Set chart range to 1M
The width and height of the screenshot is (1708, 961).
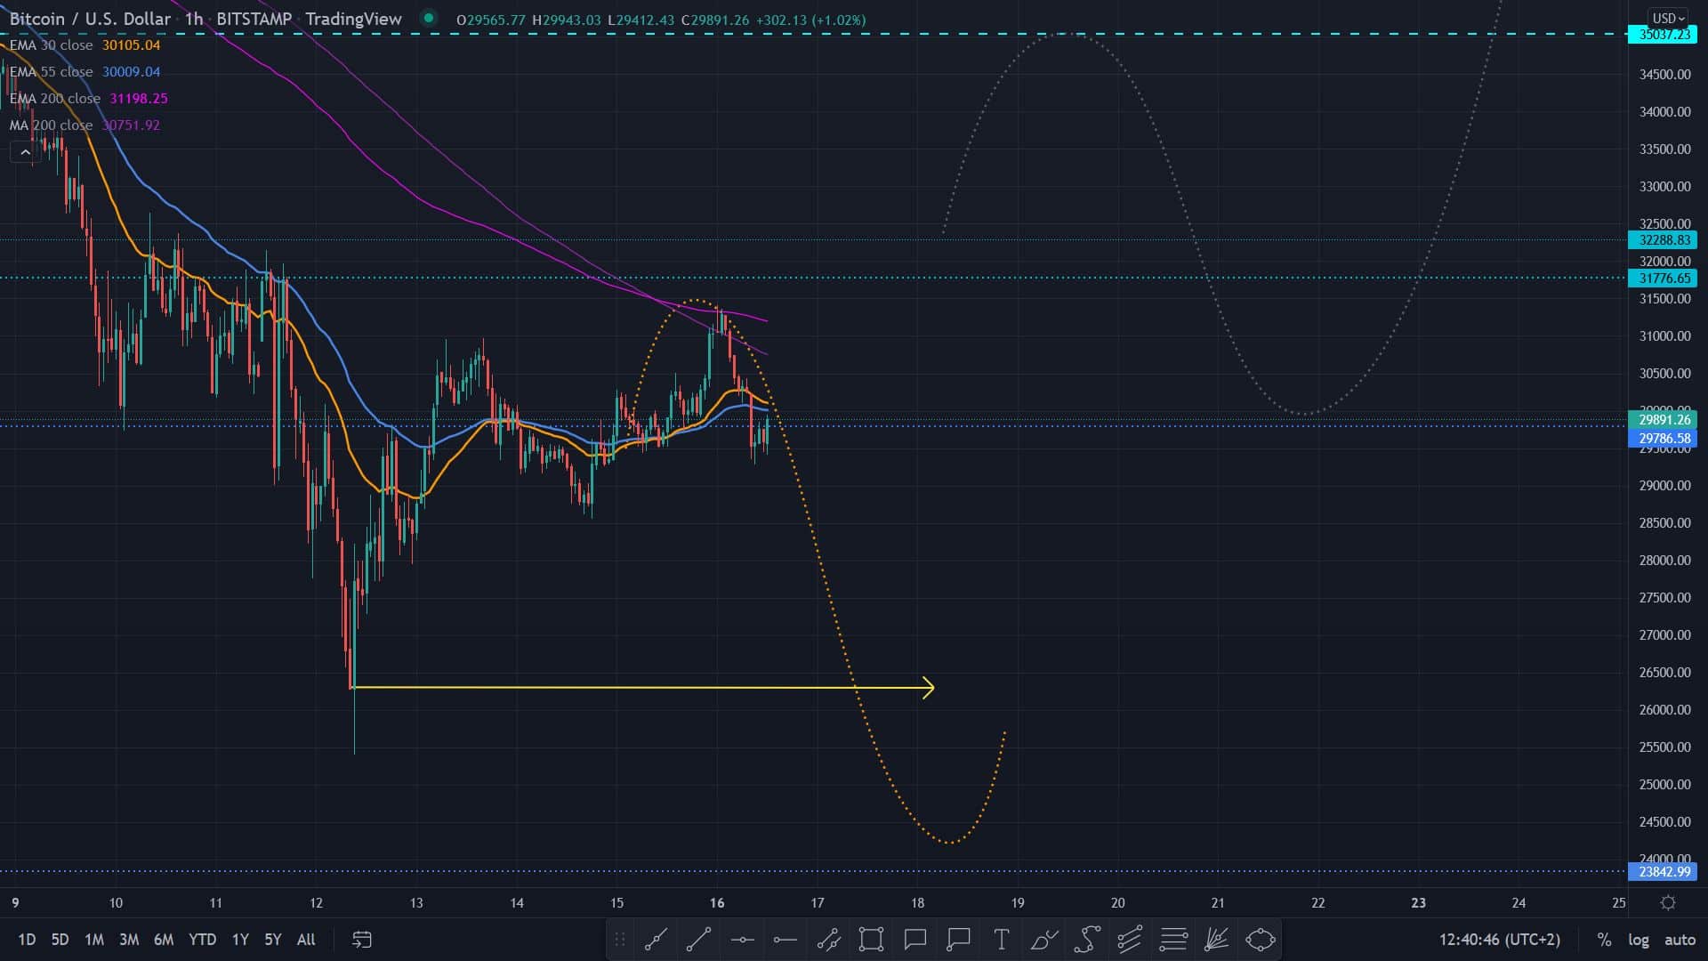[x=93, y=940]
